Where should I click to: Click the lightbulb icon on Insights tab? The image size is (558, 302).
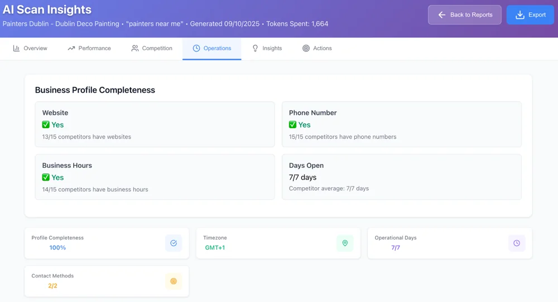pyautogui.click(x=256, y=48)
